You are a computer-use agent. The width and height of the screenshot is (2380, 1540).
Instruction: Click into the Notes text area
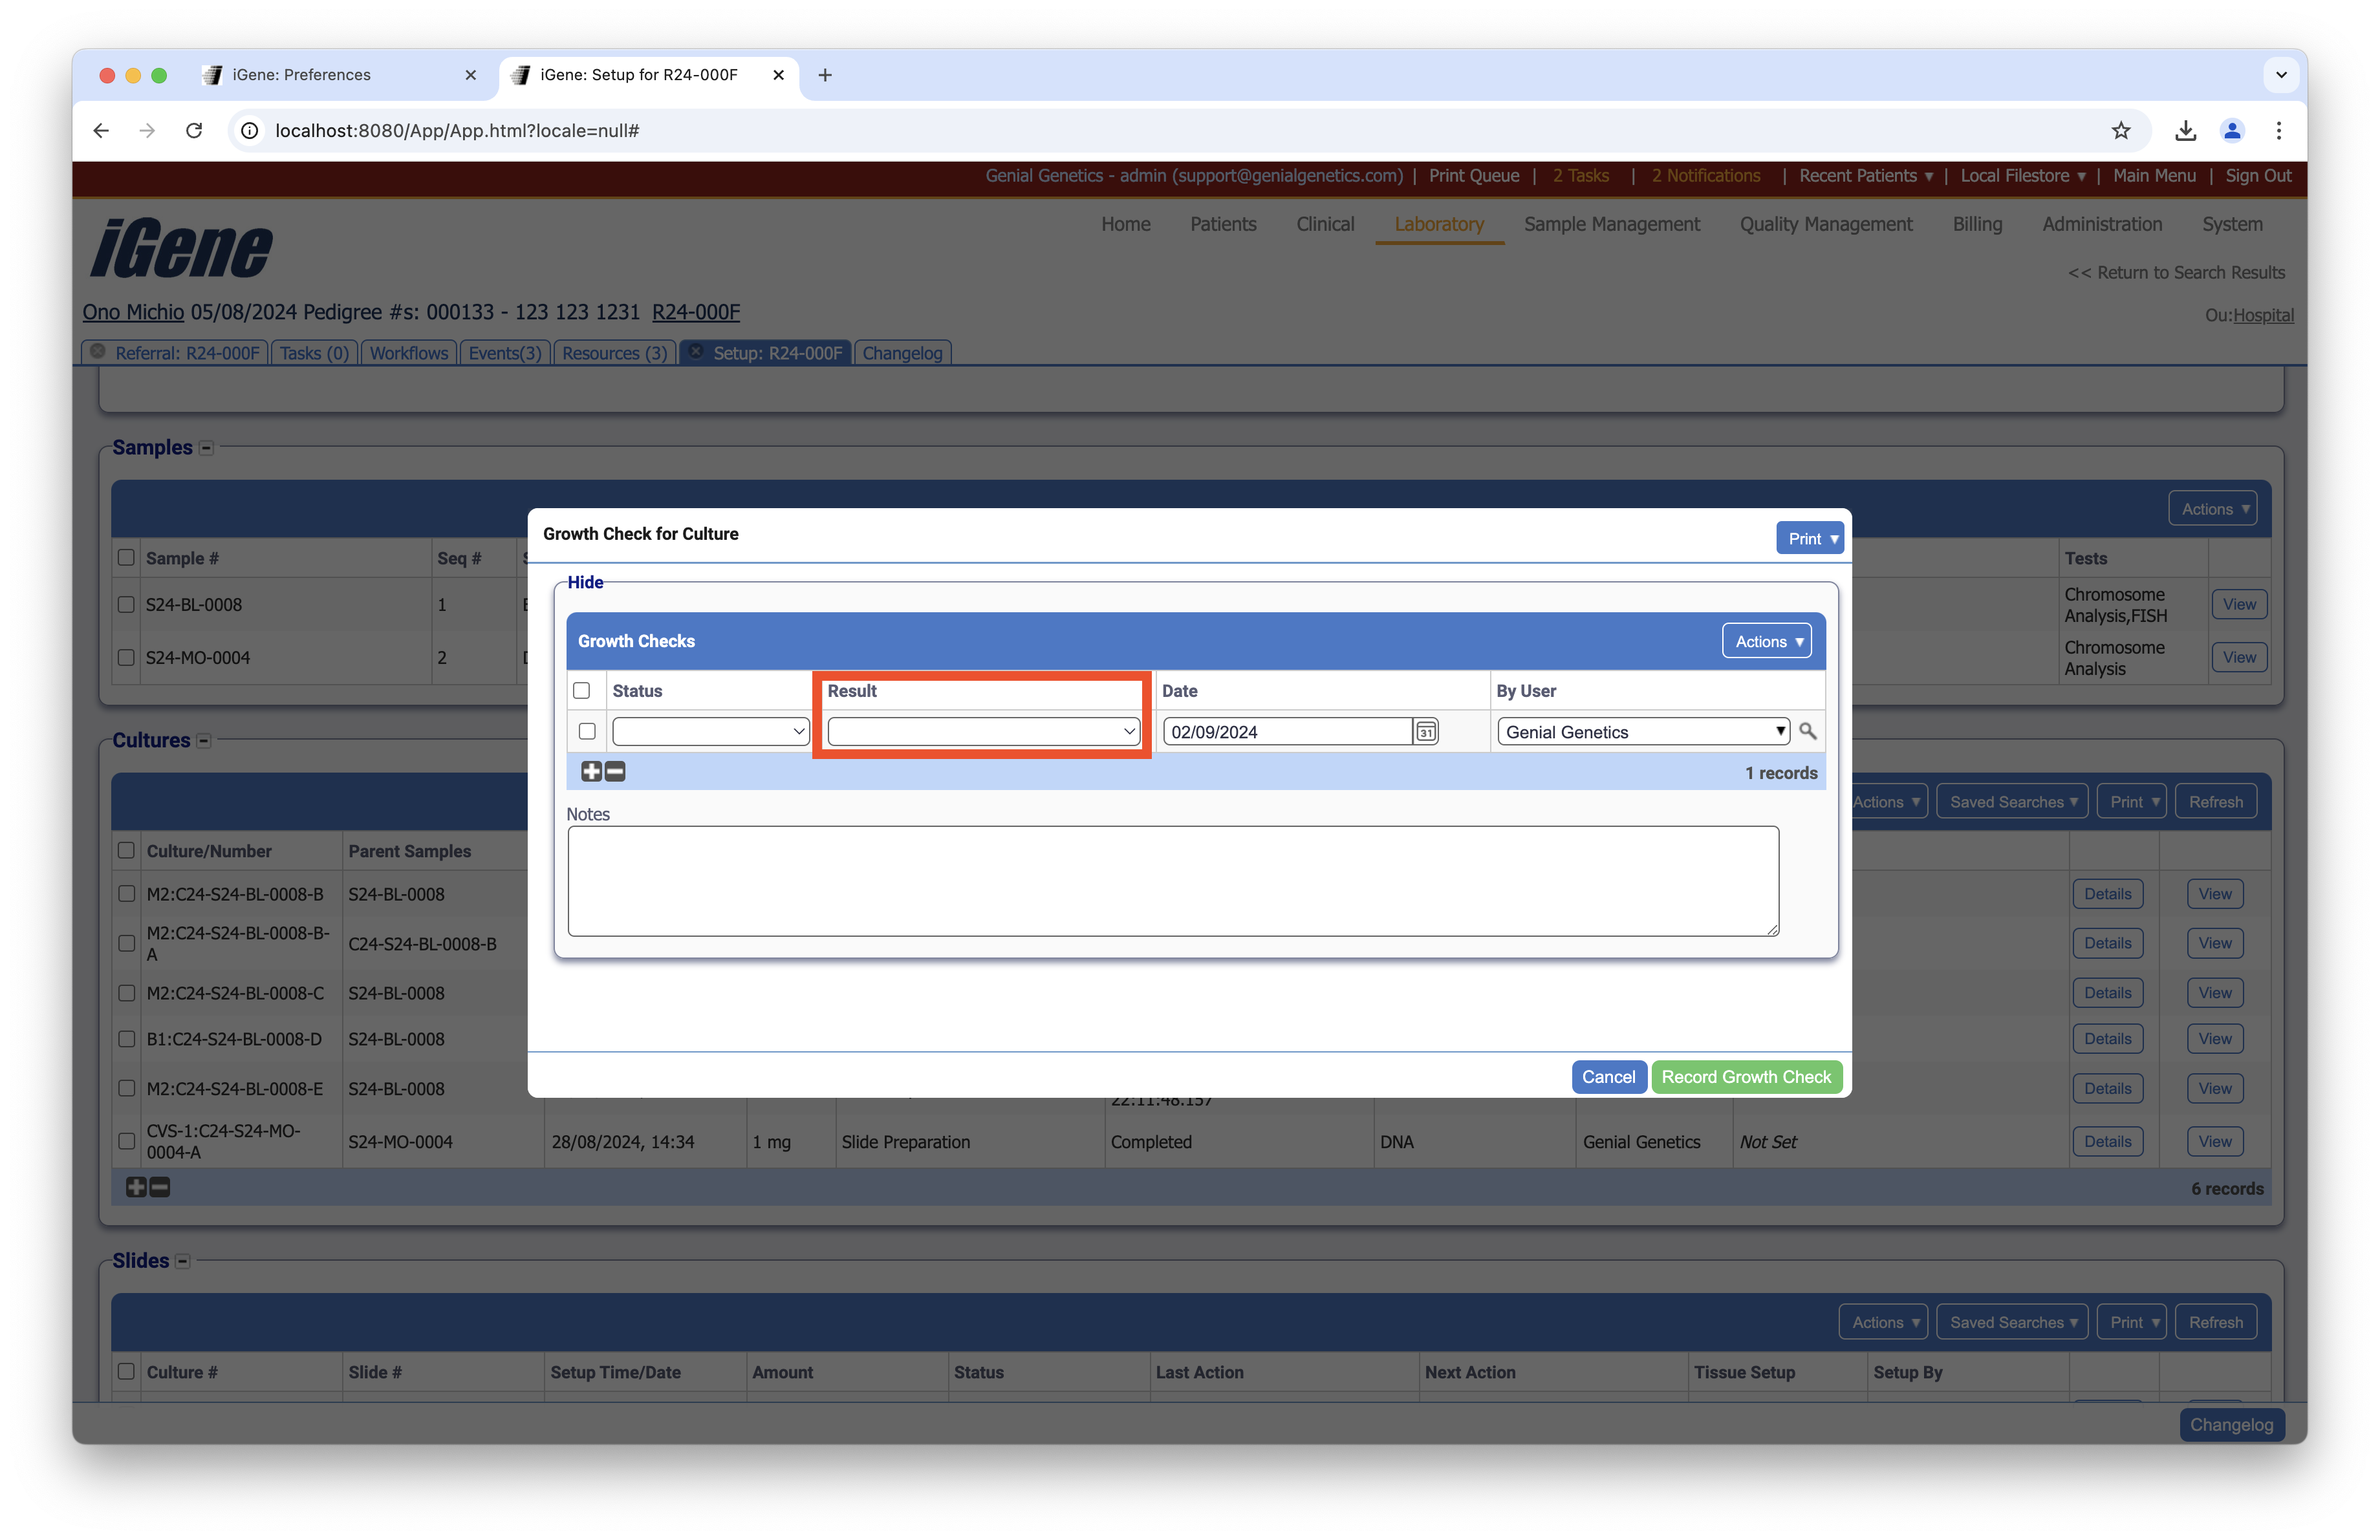[x=1172, y=881]
